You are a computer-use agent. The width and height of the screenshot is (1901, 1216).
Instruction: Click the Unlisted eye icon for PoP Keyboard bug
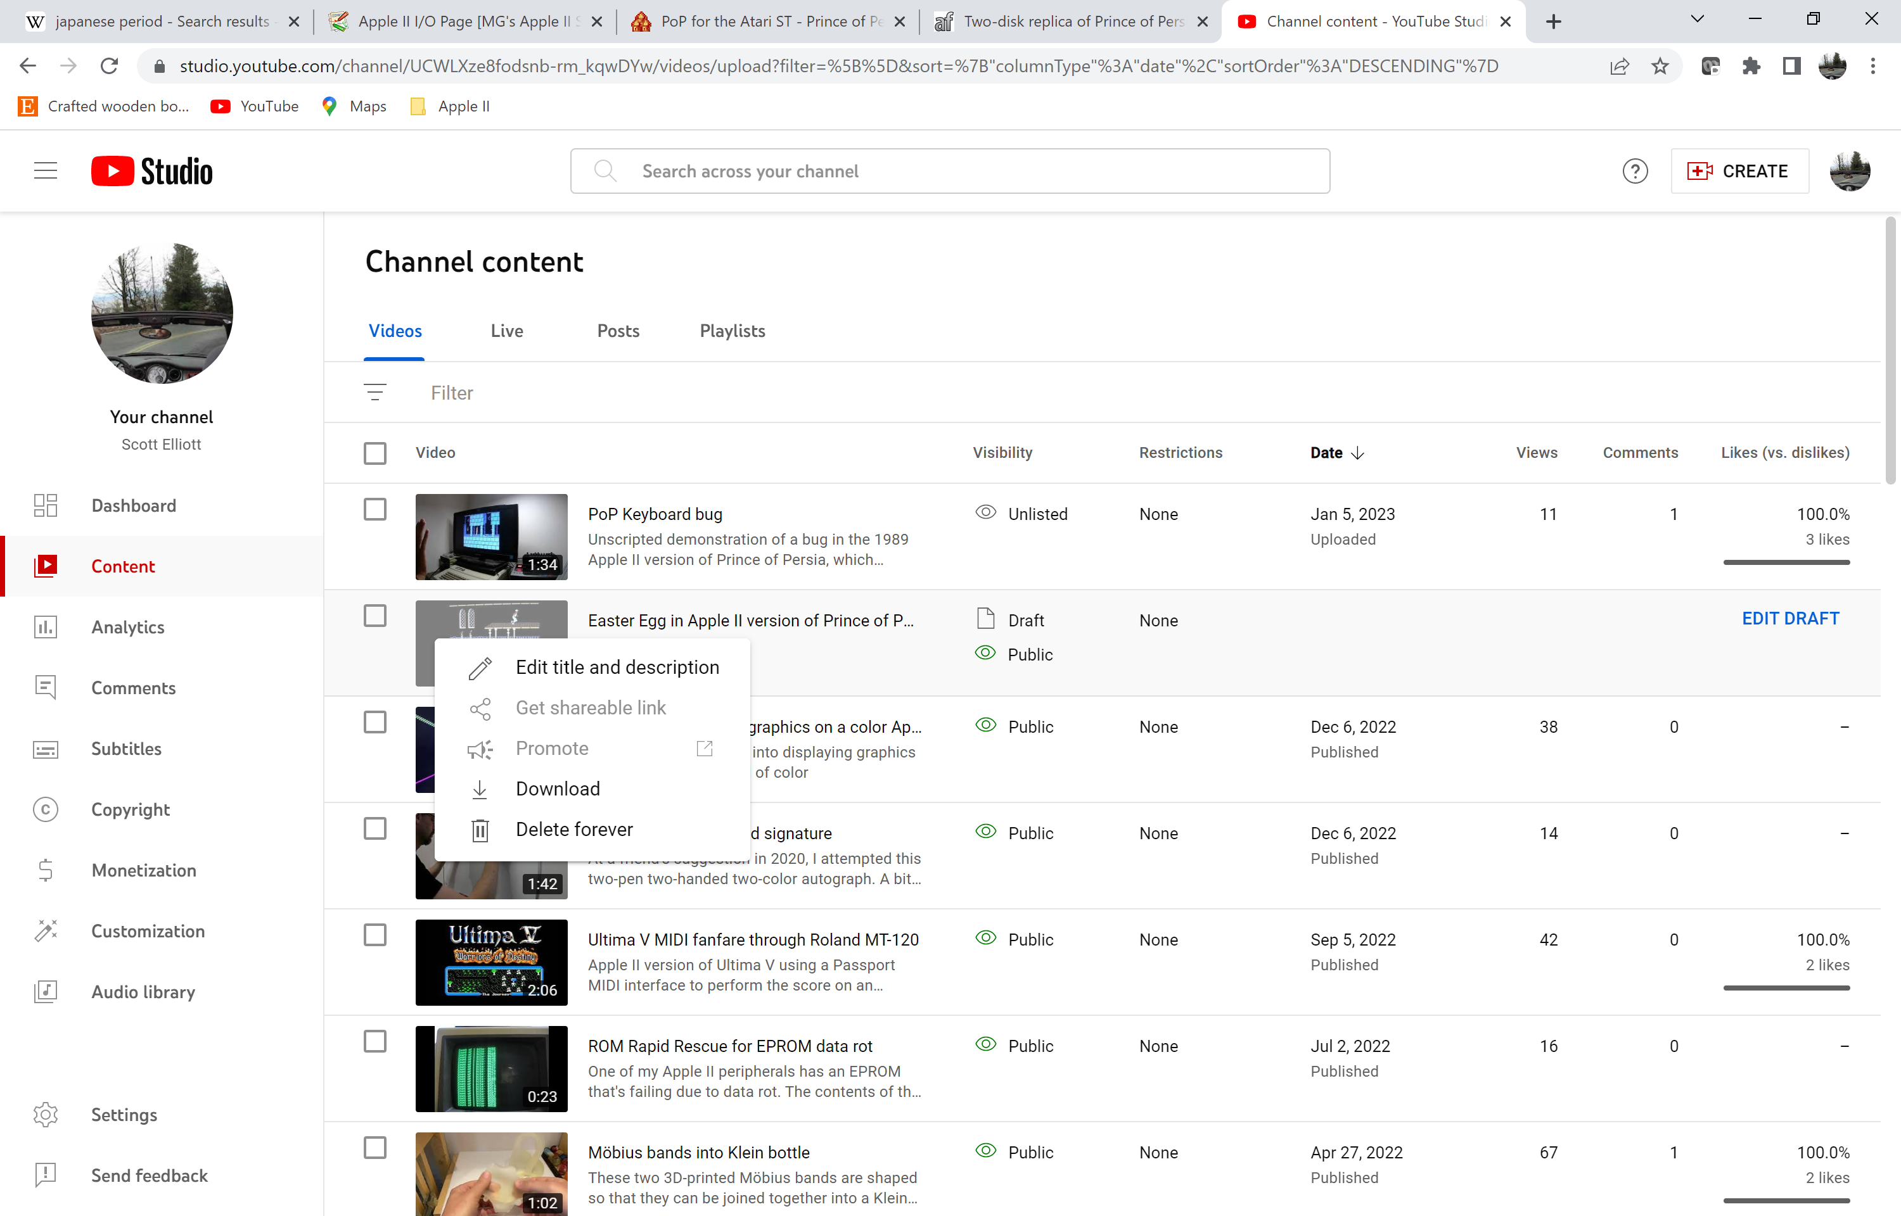coord(985,512)
